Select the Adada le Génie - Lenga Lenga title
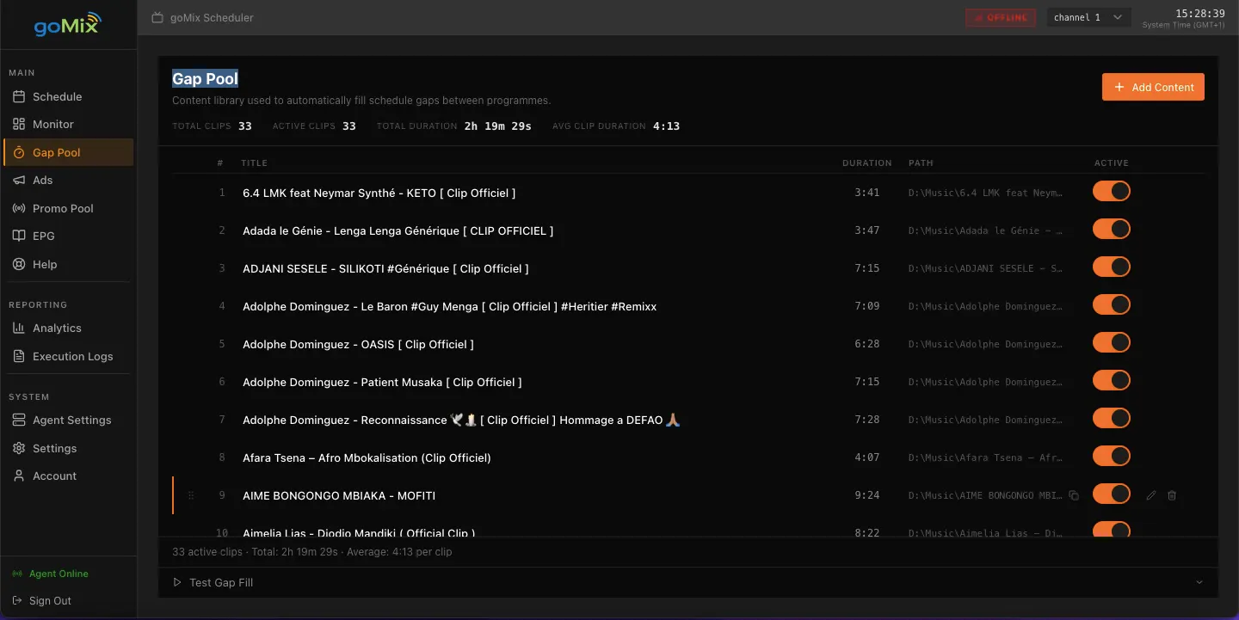This screenshot has height=620, width=1239. (x=398, y=230)
